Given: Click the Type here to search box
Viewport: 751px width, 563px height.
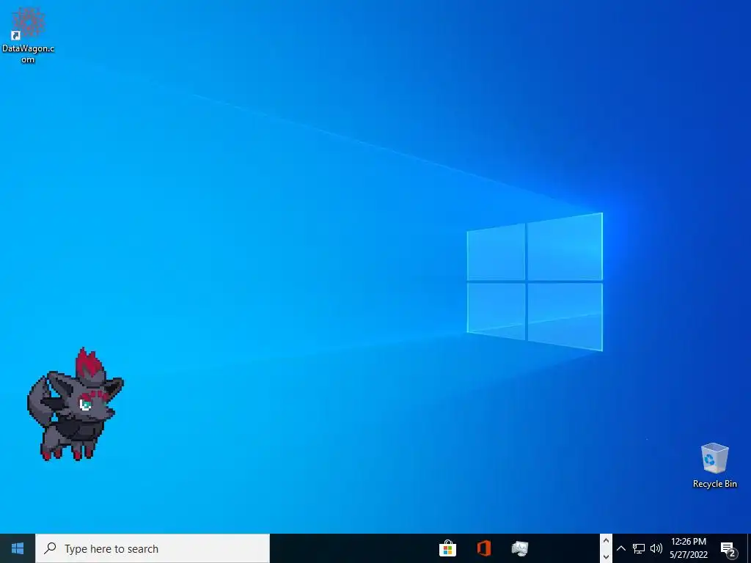Looking at the screenshot, I should click(153, 548).
